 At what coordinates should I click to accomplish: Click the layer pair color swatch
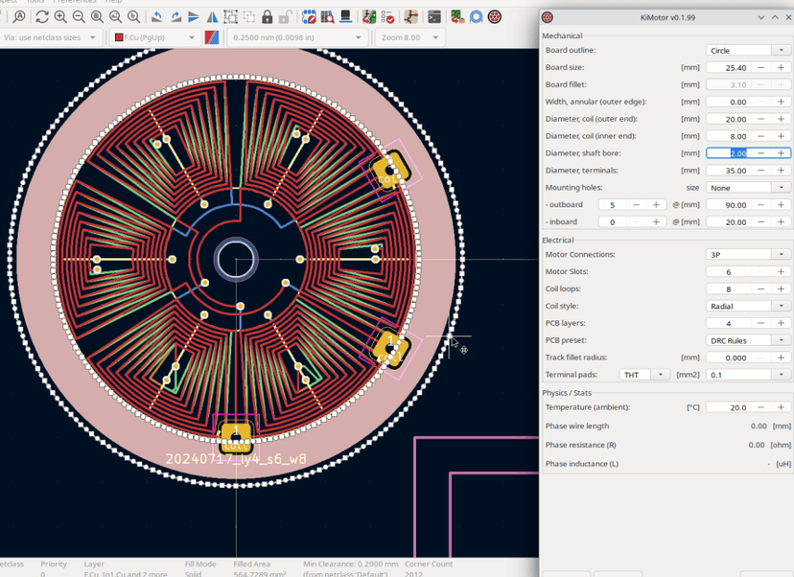pyautogui.click(x=212, y=37)
